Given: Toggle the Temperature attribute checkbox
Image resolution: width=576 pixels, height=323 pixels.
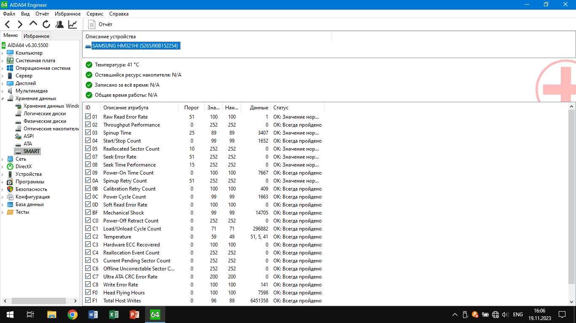Looking at the screenshot, I should (88, 236).
